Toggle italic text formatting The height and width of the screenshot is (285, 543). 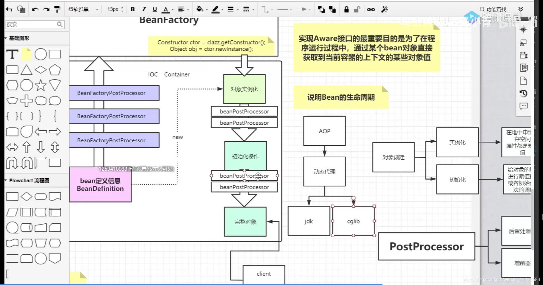144,9
